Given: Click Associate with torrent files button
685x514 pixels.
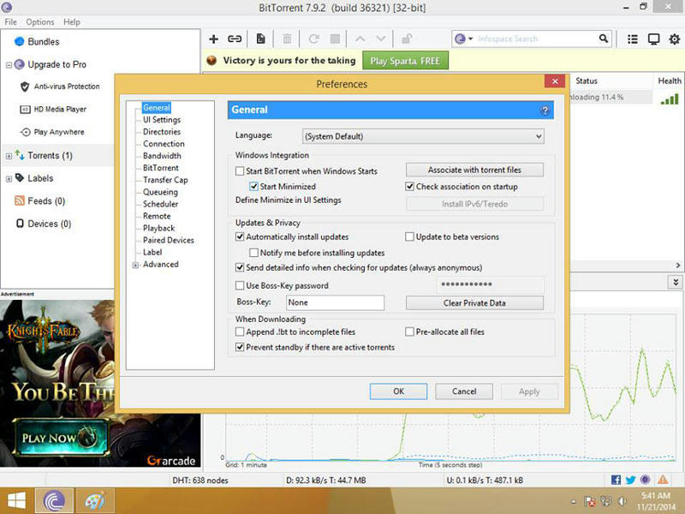Looking at the screenshot, I should [474, 170].
